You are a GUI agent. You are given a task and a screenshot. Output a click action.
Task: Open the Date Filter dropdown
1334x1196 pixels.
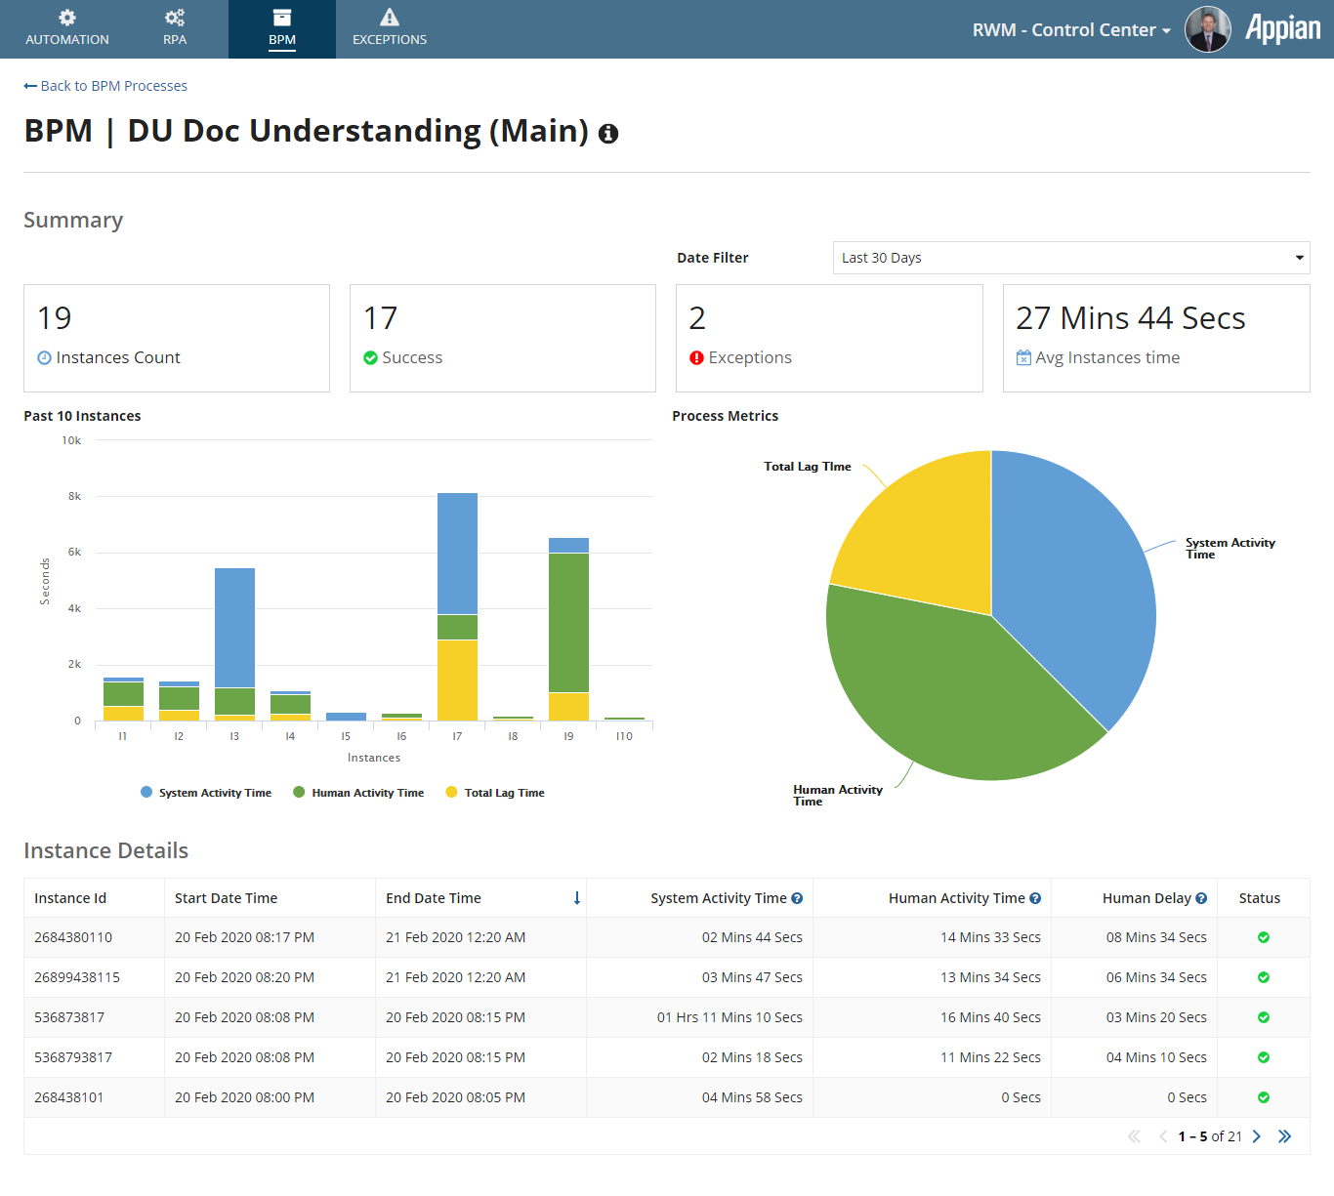1071,258
